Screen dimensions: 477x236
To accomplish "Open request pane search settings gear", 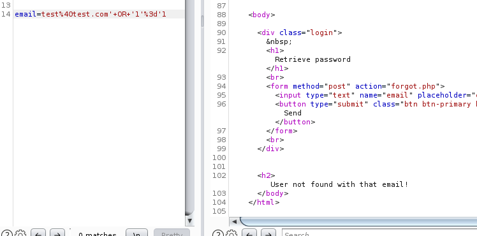I will [x=20, y=234].
